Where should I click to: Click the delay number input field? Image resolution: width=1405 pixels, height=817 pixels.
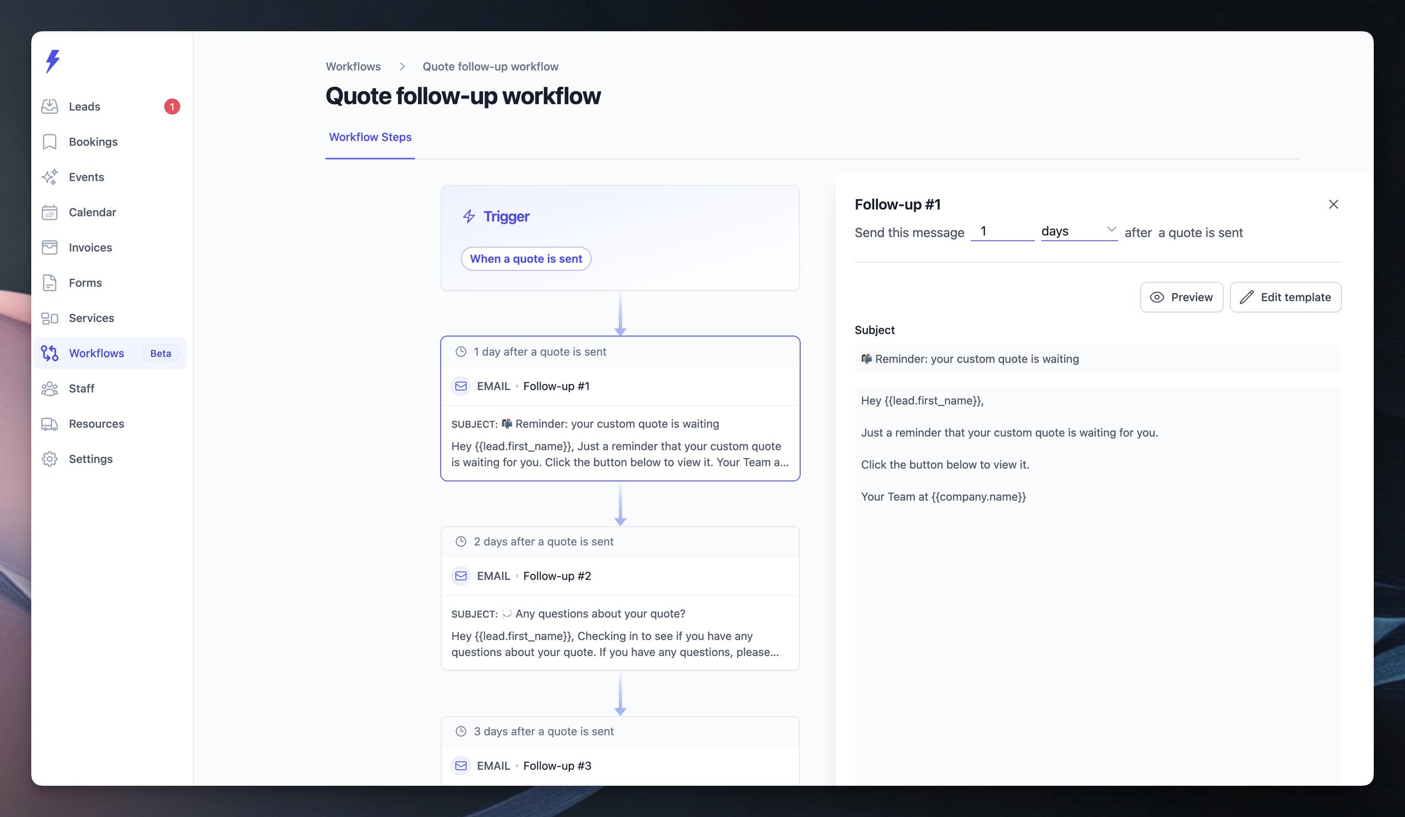[x=1002, y=232]
